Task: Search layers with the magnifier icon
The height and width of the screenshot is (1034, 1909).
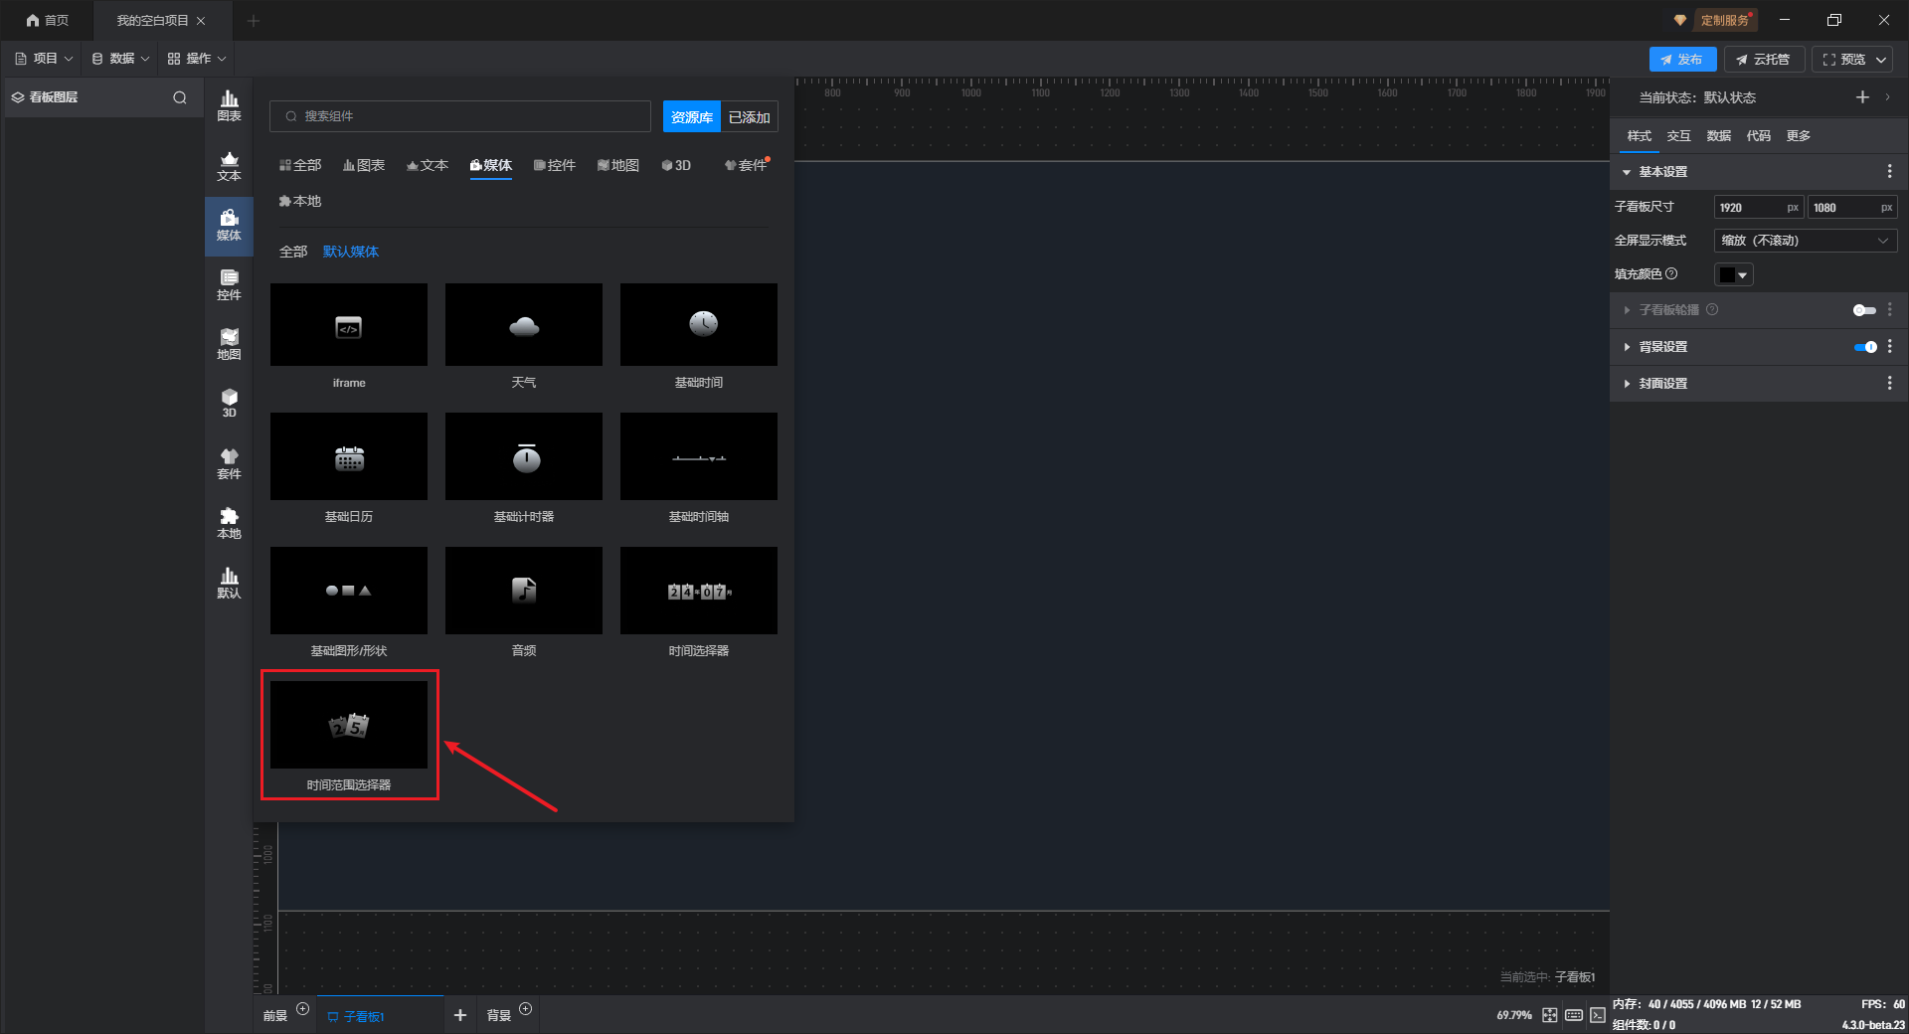Action: pyautogui.click(x=180, y=97)
